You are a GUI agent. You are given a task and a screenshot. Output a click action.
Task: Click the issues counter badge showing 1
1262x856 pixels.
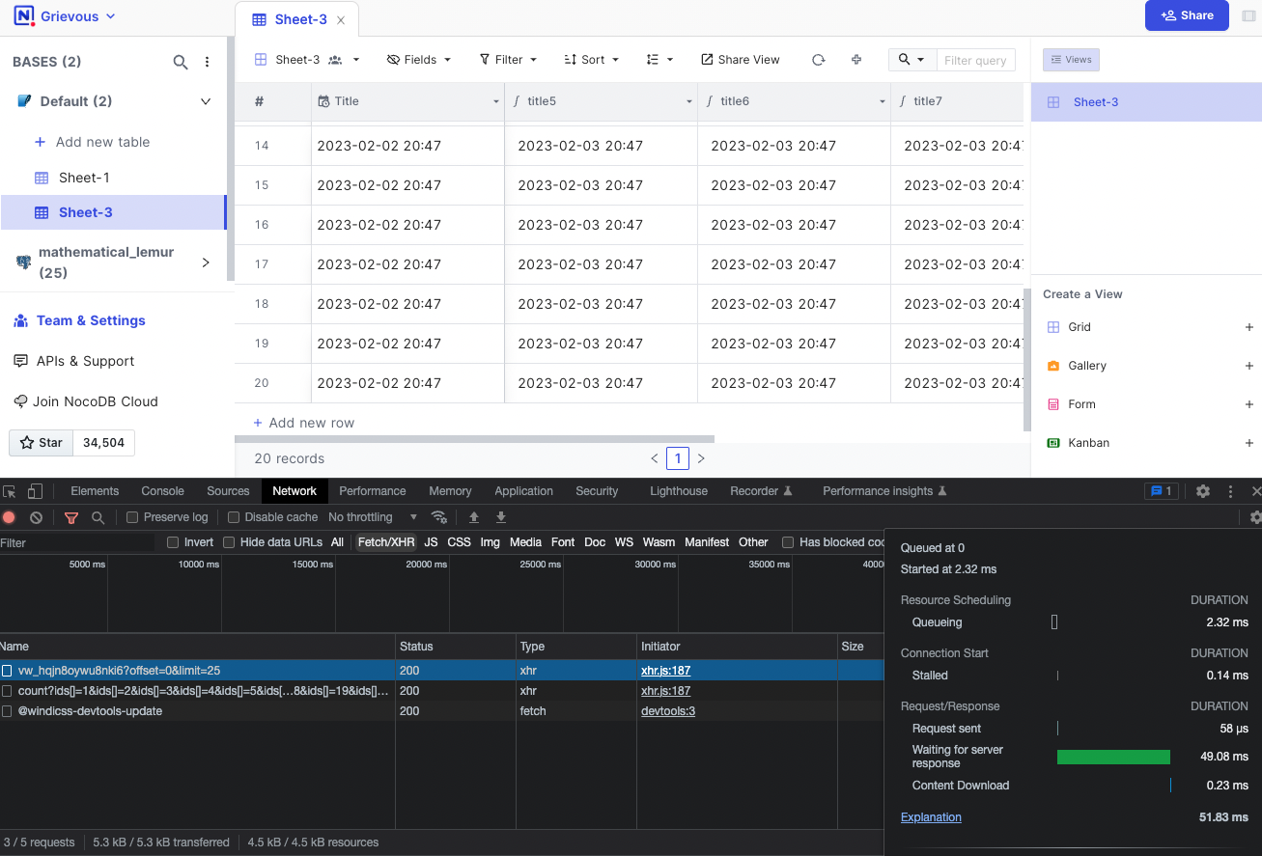click(x=1160, y=491)
